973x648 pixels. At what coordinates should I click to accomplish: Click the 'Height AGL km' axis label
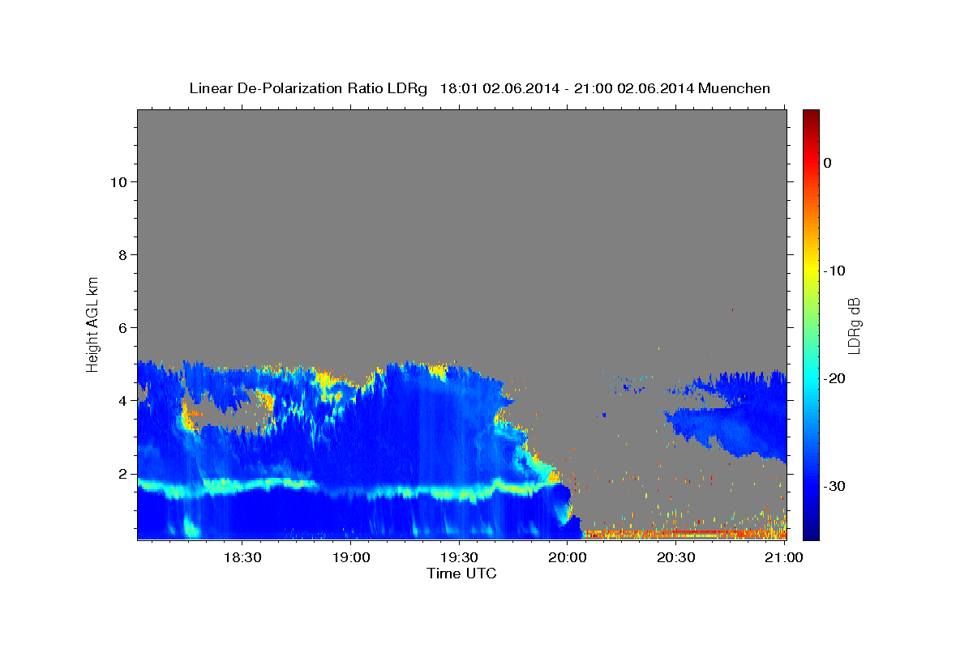[92, 323]
